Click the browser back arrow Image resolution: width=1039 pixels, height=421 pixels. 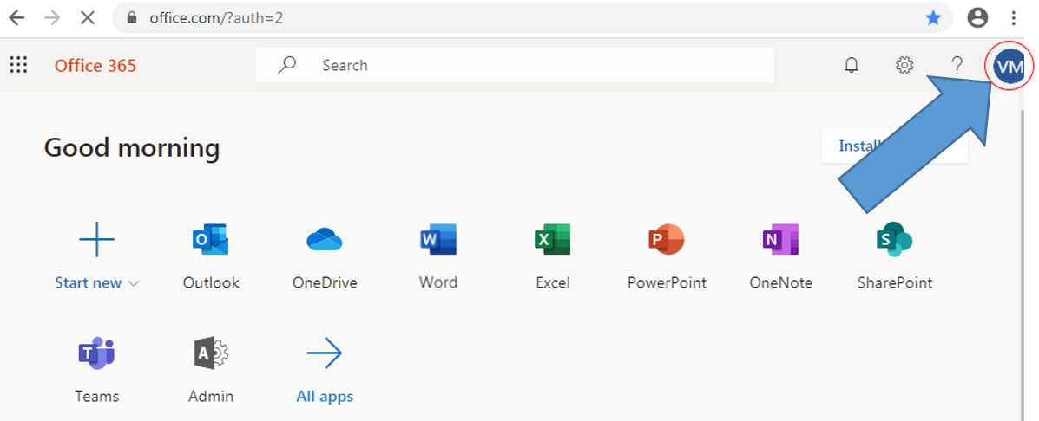click(16, 18)
